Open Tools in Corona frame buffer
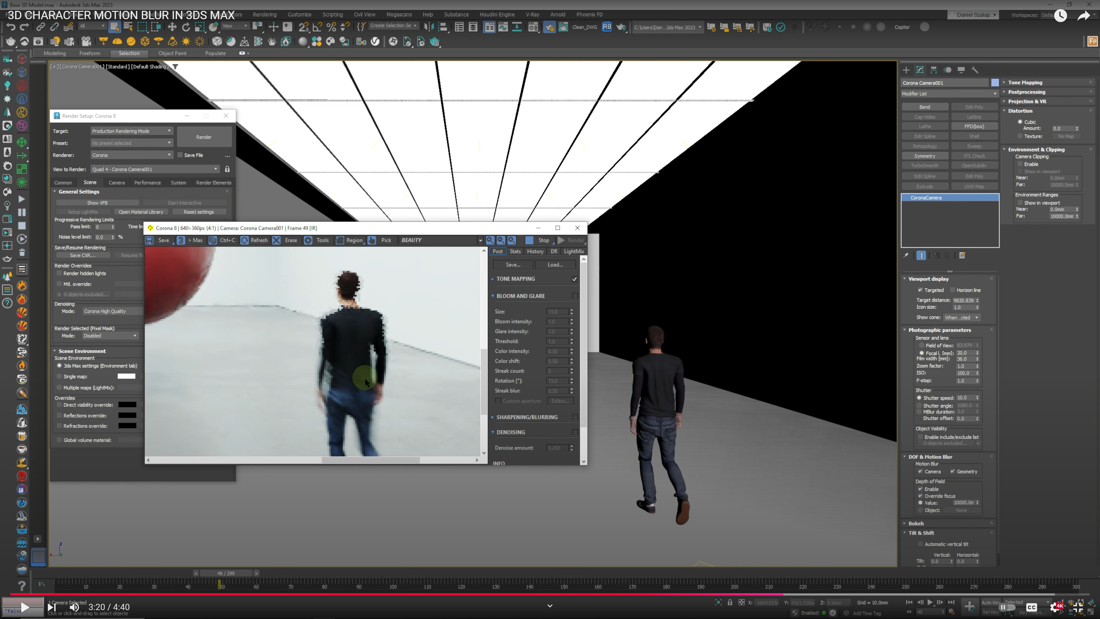Image resolution: width=1100 pixels, height=619 pixels. pos(317,240)
